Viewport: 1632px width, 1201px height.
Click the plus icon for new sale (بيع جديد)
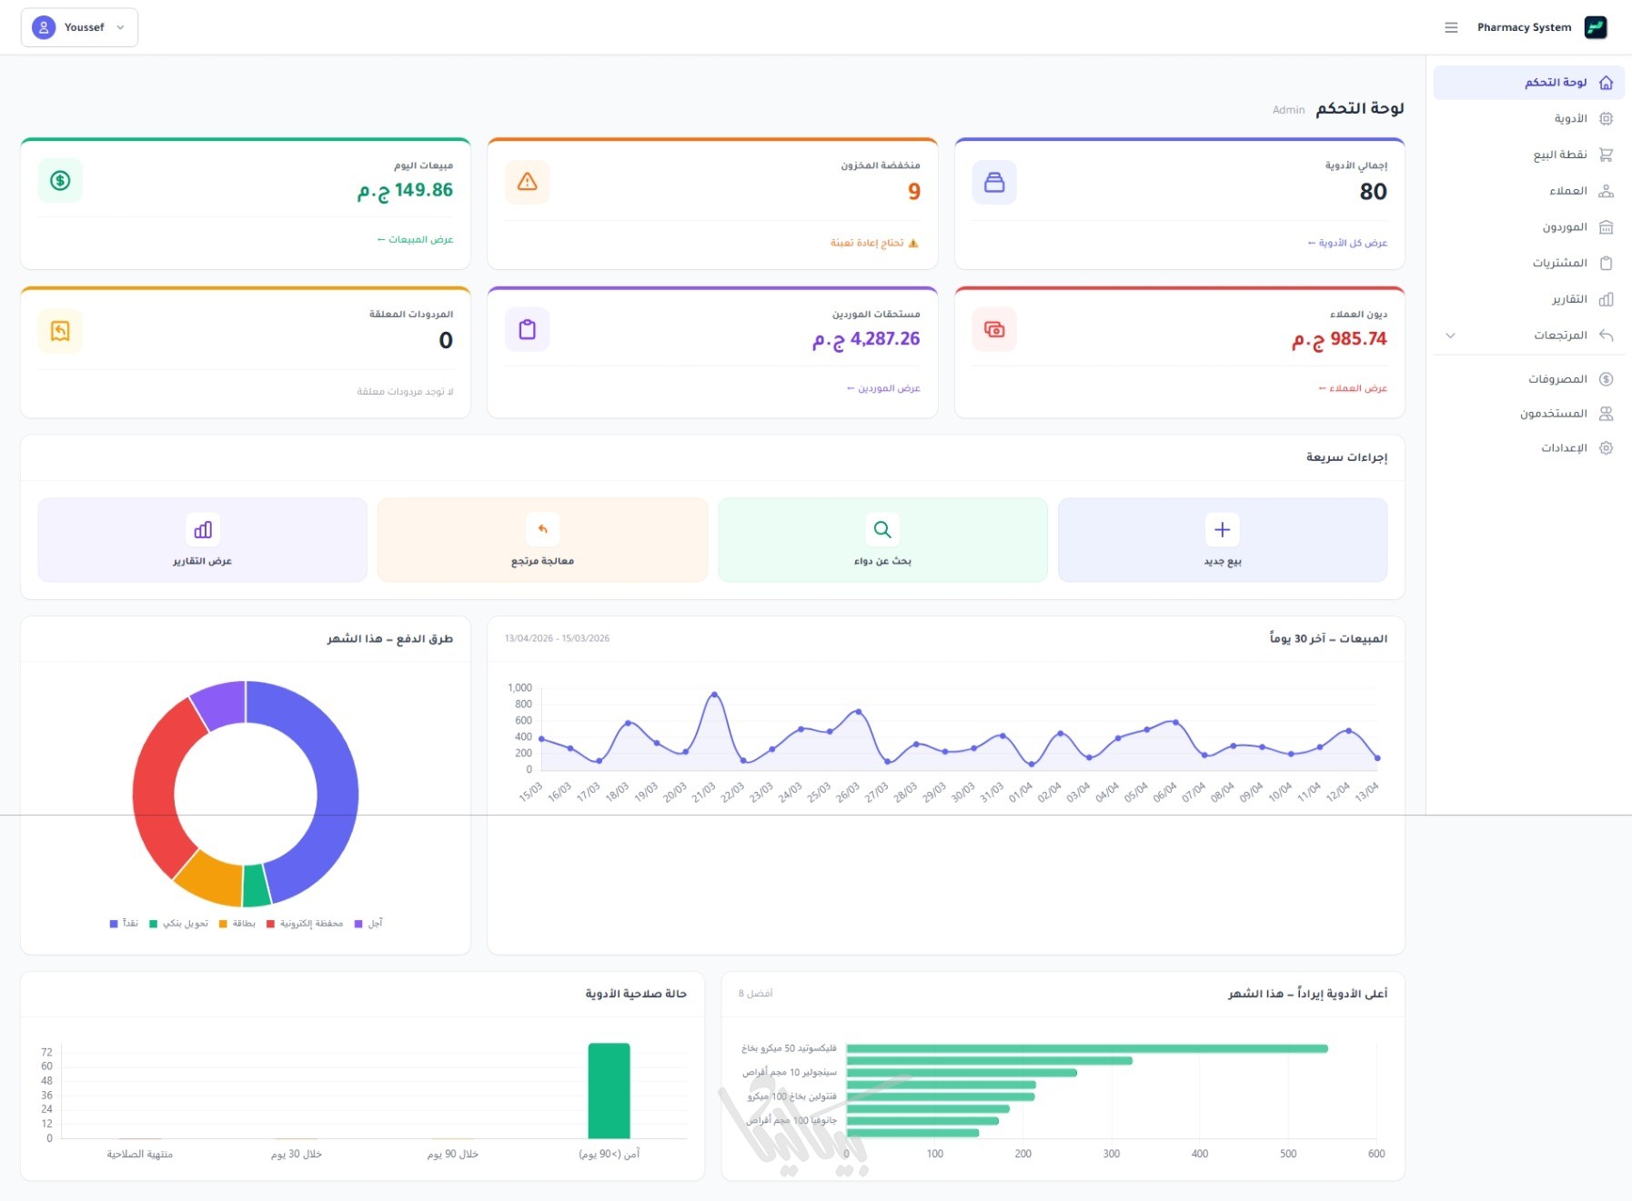point(1222,529)
